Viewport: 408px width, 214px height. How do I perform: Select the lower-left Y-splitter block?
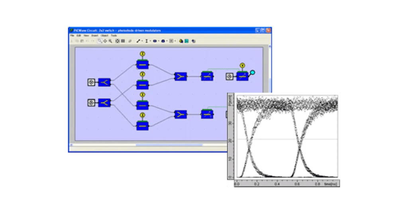104,103
